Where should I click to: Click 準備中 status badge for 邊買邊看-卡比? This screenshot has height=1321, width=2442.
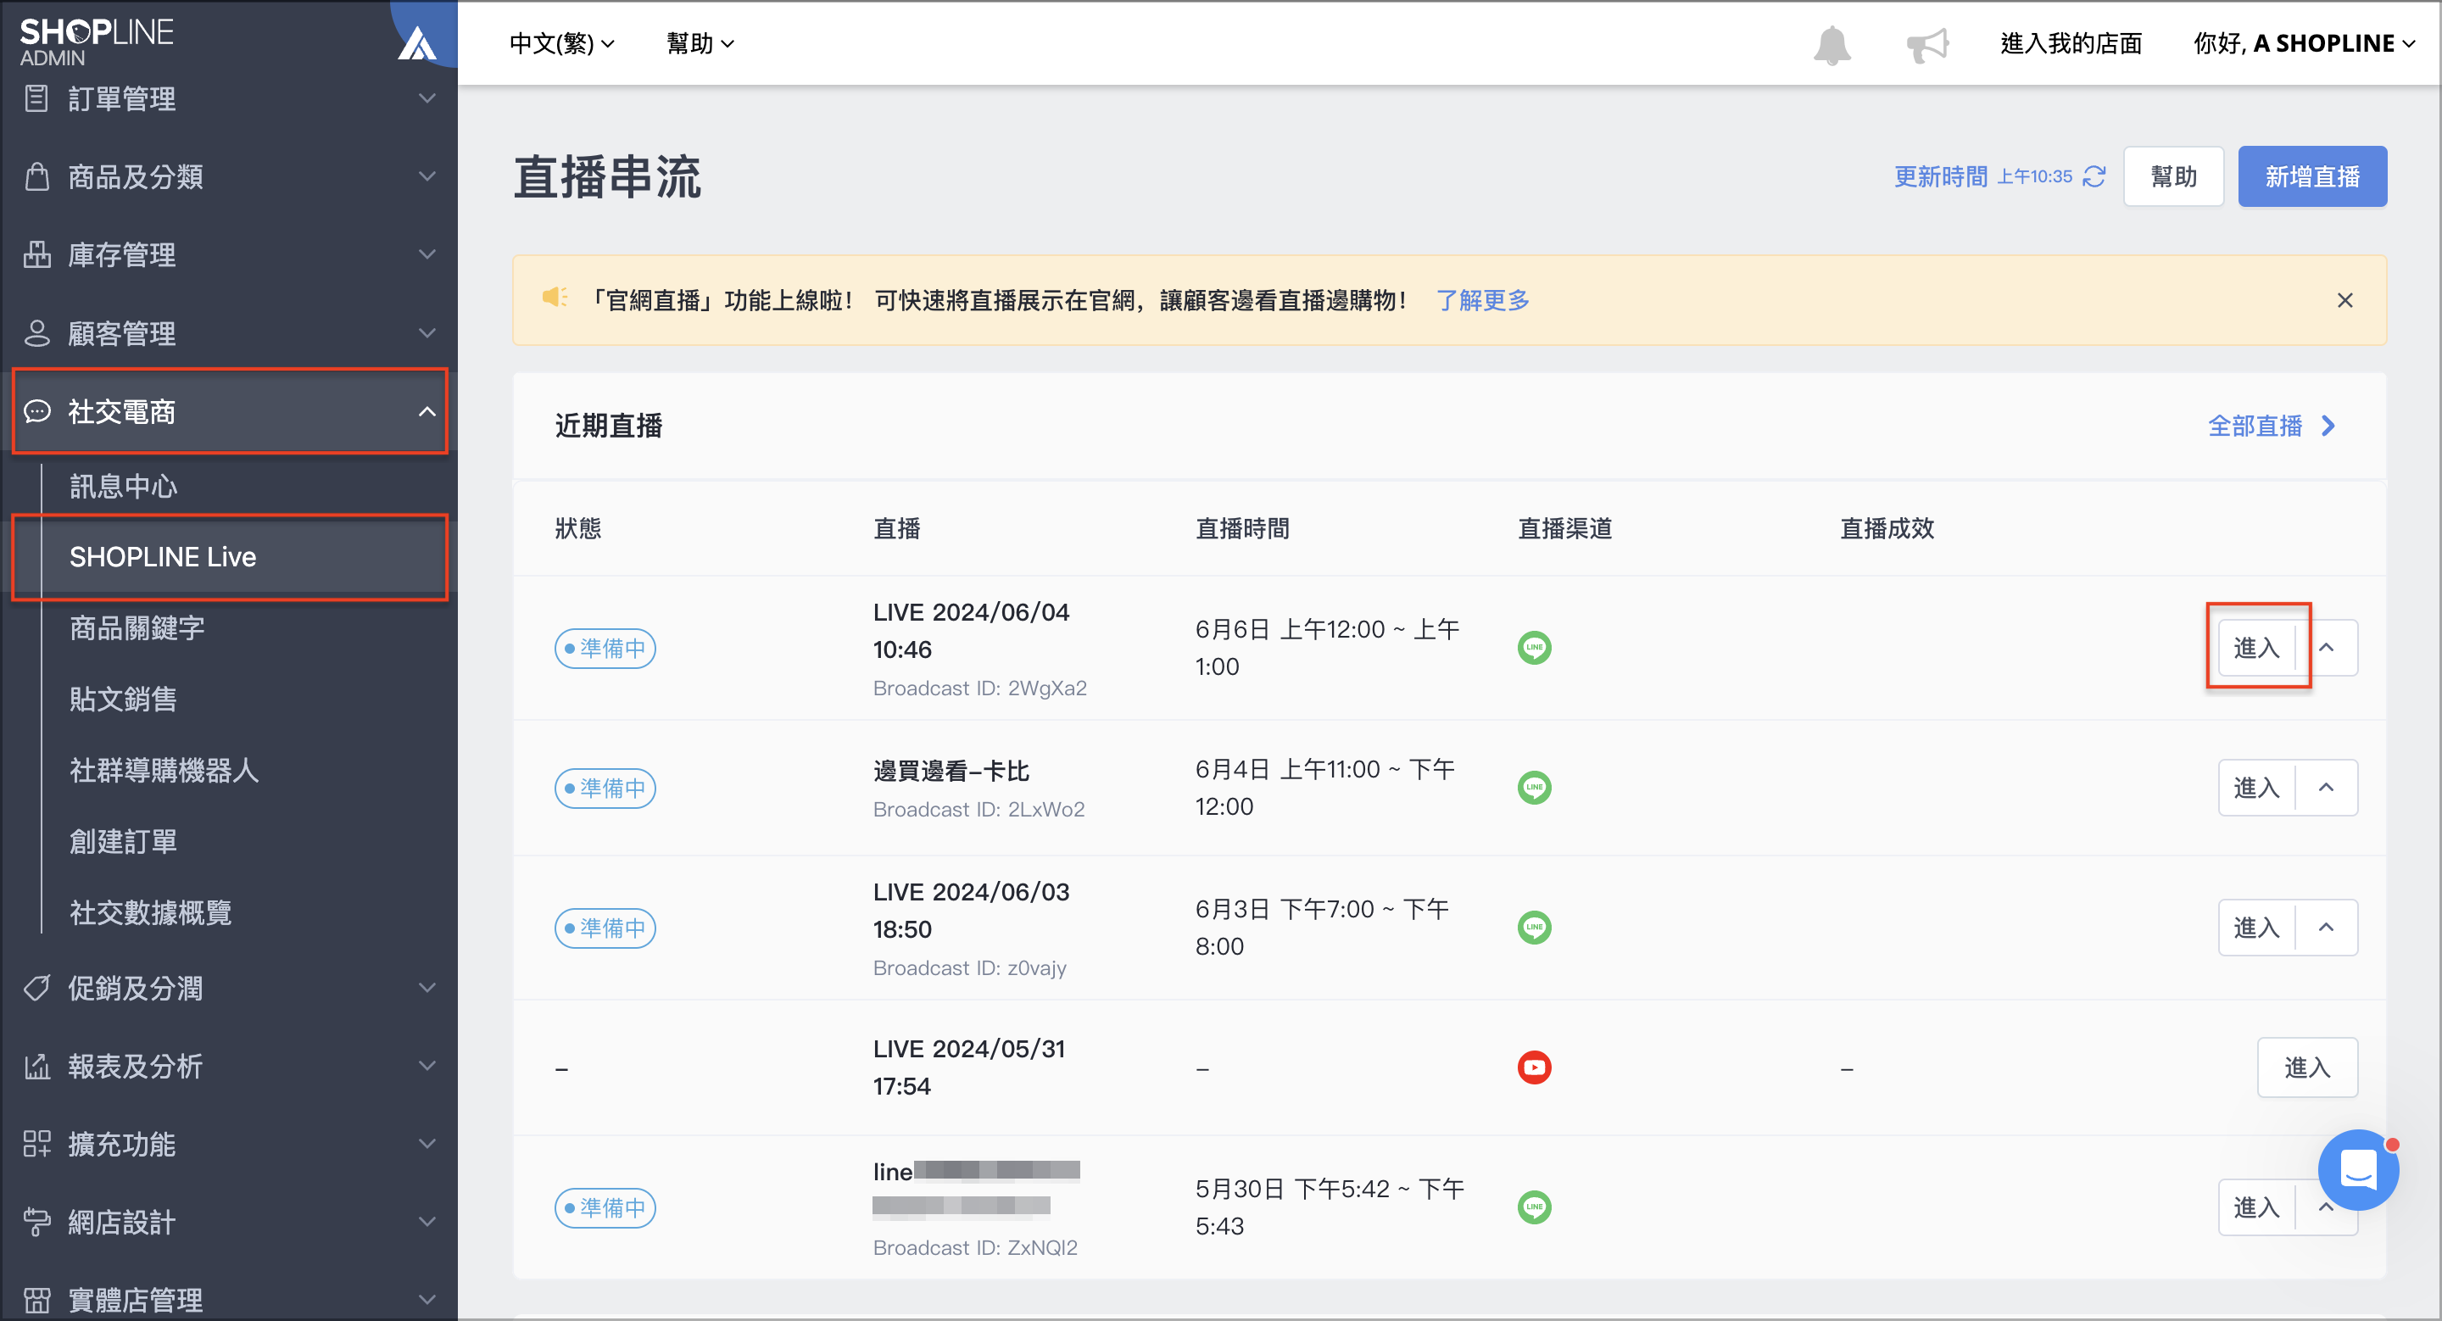[x=605, y=788]
